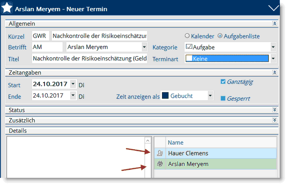Open the Terminart dropdown
The image size is (286, 184).
click(273, 59)
